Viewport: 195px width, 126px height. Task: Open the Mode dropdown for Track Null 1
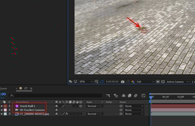(93, 106)
